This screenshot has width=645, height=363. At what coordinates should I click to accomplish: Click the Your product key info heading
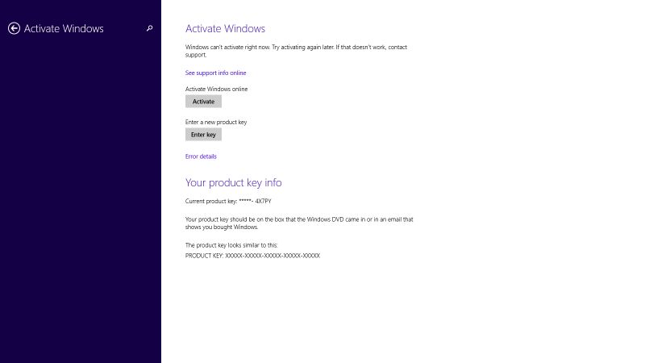(x=233, y=183)
